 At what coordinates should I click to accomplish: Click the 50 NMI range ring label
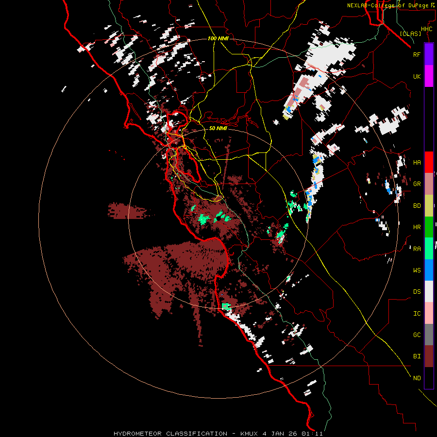[x=218, y=128]
